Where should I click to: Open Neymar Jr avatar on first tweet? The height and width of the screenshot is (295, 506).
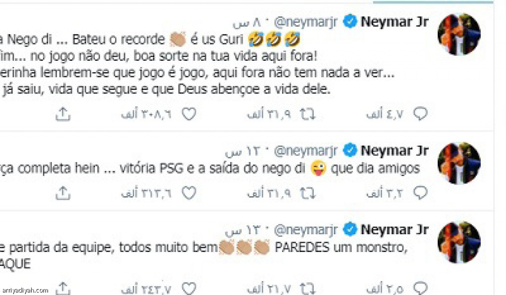pyautogui.click(x=459, y=34)
